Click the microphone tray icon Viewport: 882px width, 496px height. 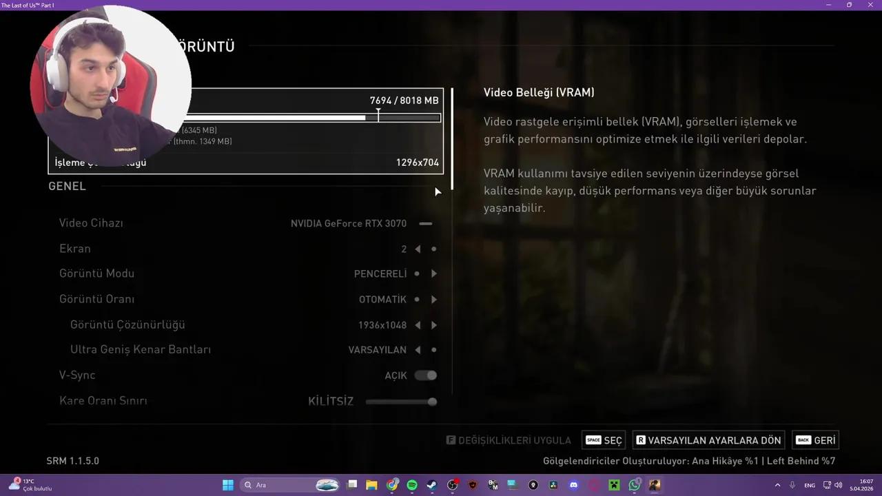(x=792, y=485)
